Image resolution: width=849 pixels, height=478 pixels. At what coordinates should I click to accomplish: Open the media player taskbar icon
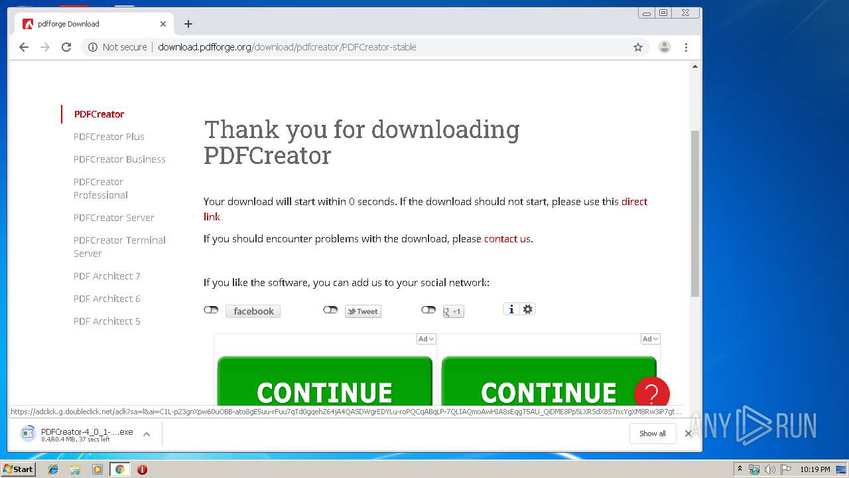(98, 469)
